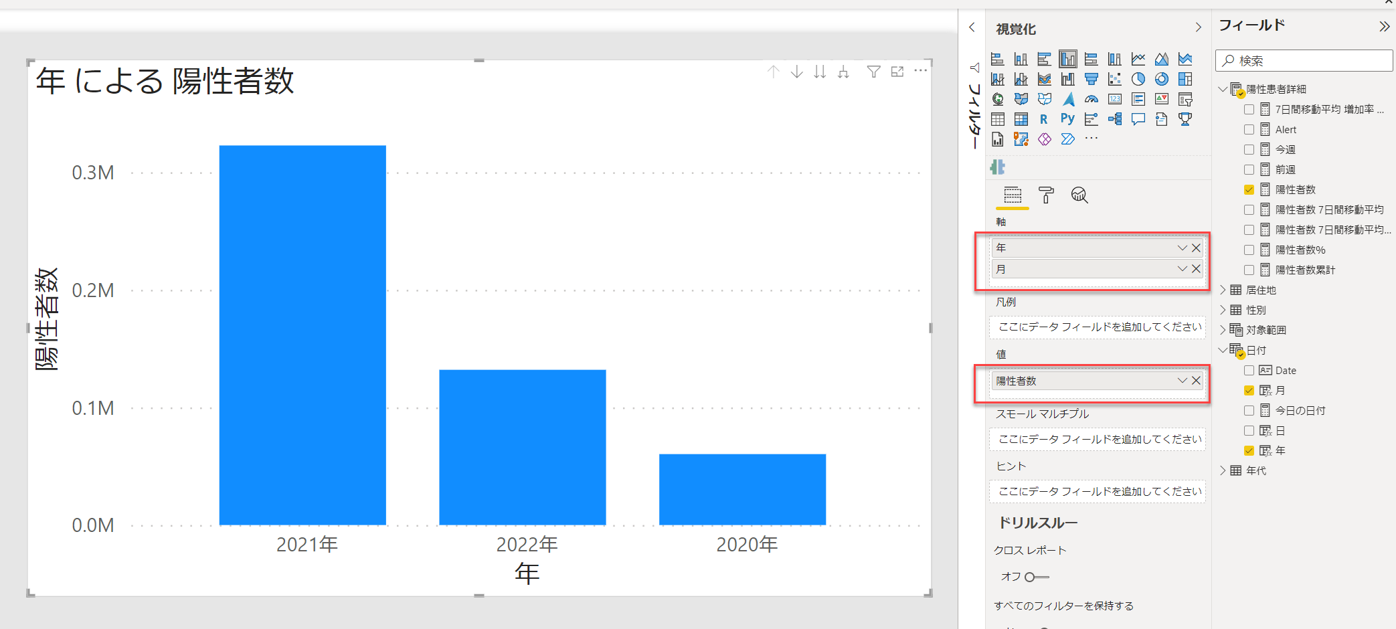Select the waterfall chart visual
Screen dimensions: 1396x629
point(1068,79)
